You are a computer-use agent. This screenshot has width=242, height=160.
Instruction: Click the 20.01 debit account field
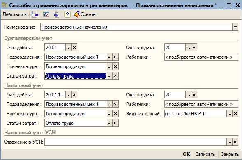pyautogui.click(x=55, y=48)
